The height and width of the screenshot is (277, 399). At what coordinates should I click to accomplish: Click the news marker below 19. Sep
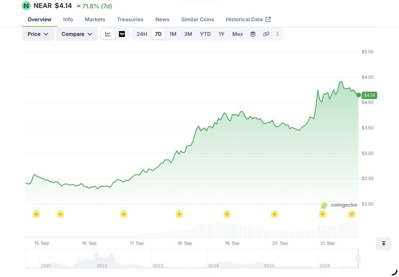click(x=227, y=214)
